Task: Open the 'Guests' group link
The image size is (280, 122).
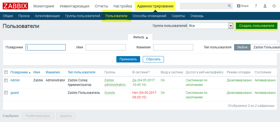Action: pos(110,93)
